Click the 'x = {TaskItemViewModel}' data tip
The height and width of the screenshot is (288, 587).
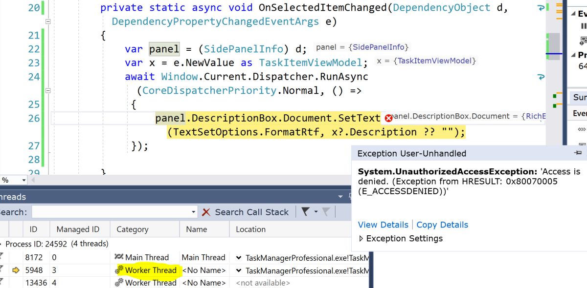[426, 61]
